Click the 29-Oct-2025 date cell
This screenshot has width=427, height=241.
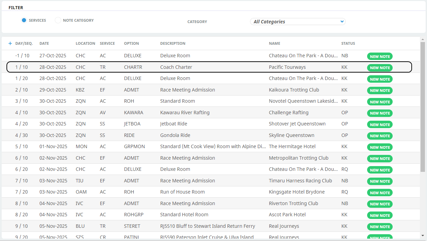pos(53,90)
